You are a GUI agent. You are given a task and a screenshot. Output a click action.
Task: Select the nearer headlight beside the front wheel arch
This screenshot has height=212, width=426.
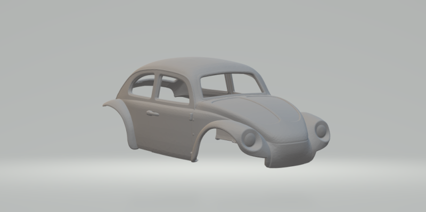[250, 139]
